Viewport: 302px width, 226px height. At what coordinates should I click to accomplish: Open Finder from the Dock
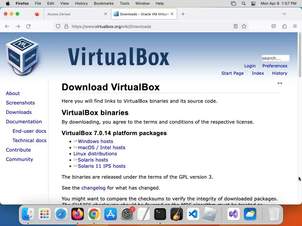pos(28,214)
